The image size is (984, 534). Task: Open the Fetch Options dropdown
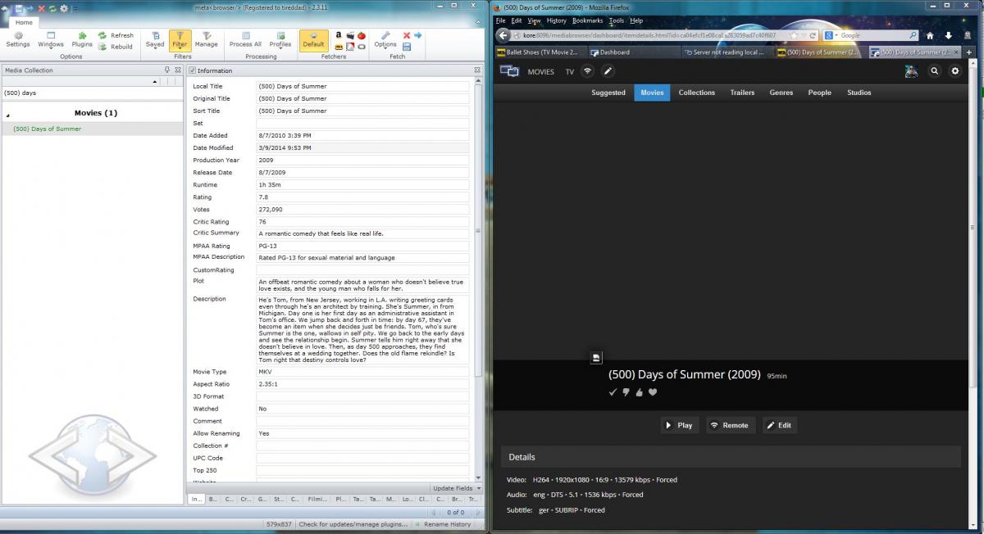tap(385, 40)
